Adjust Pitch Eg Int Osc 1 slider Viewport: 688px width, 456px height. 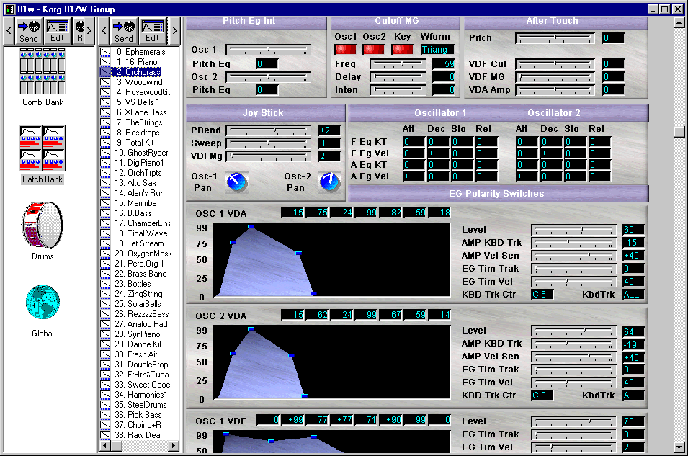click(269, 50)
